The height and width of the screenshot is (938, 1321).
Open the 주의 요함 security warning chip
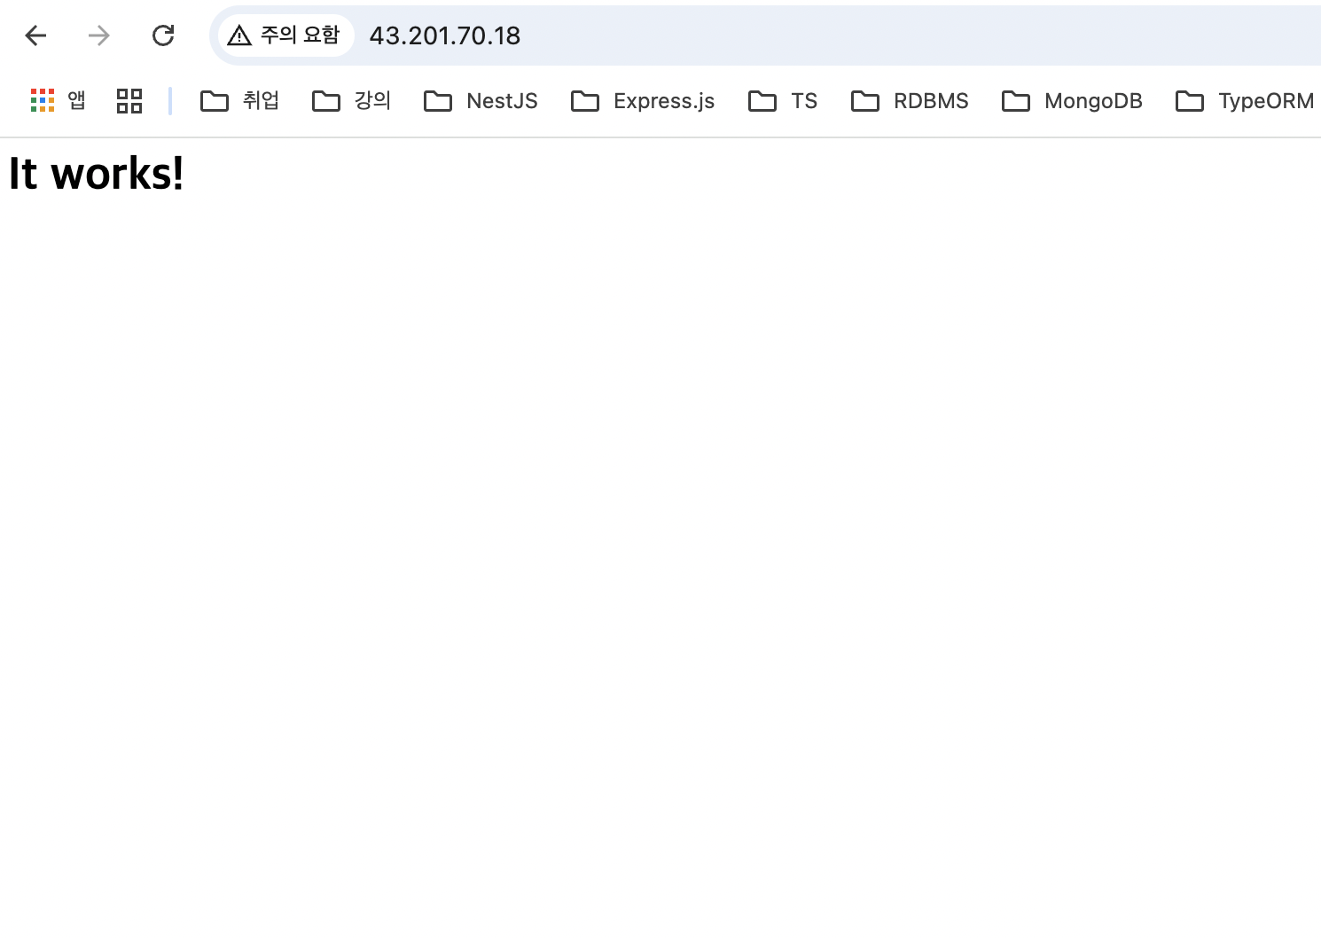pyautogui.click(x=285, y=35)
